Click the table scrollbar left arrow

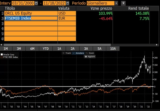1,45
